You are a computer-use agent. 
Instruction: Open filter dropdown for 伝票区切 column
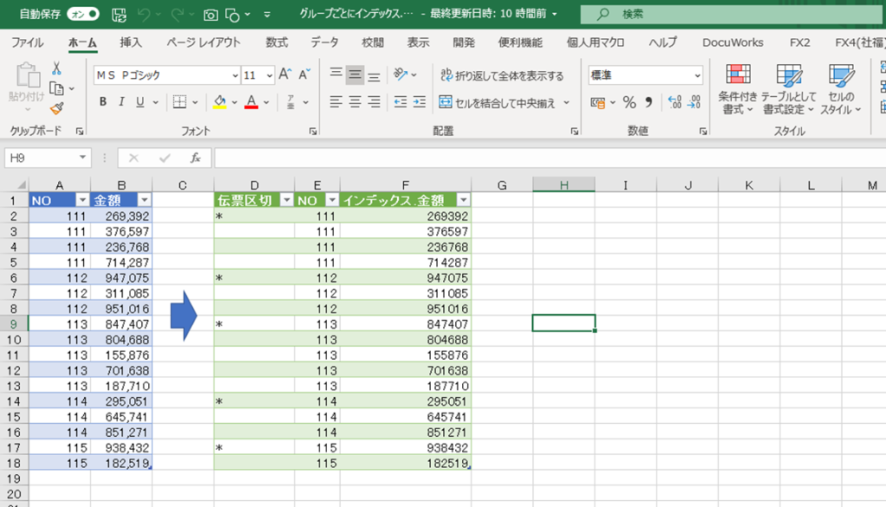pos(287,200)
